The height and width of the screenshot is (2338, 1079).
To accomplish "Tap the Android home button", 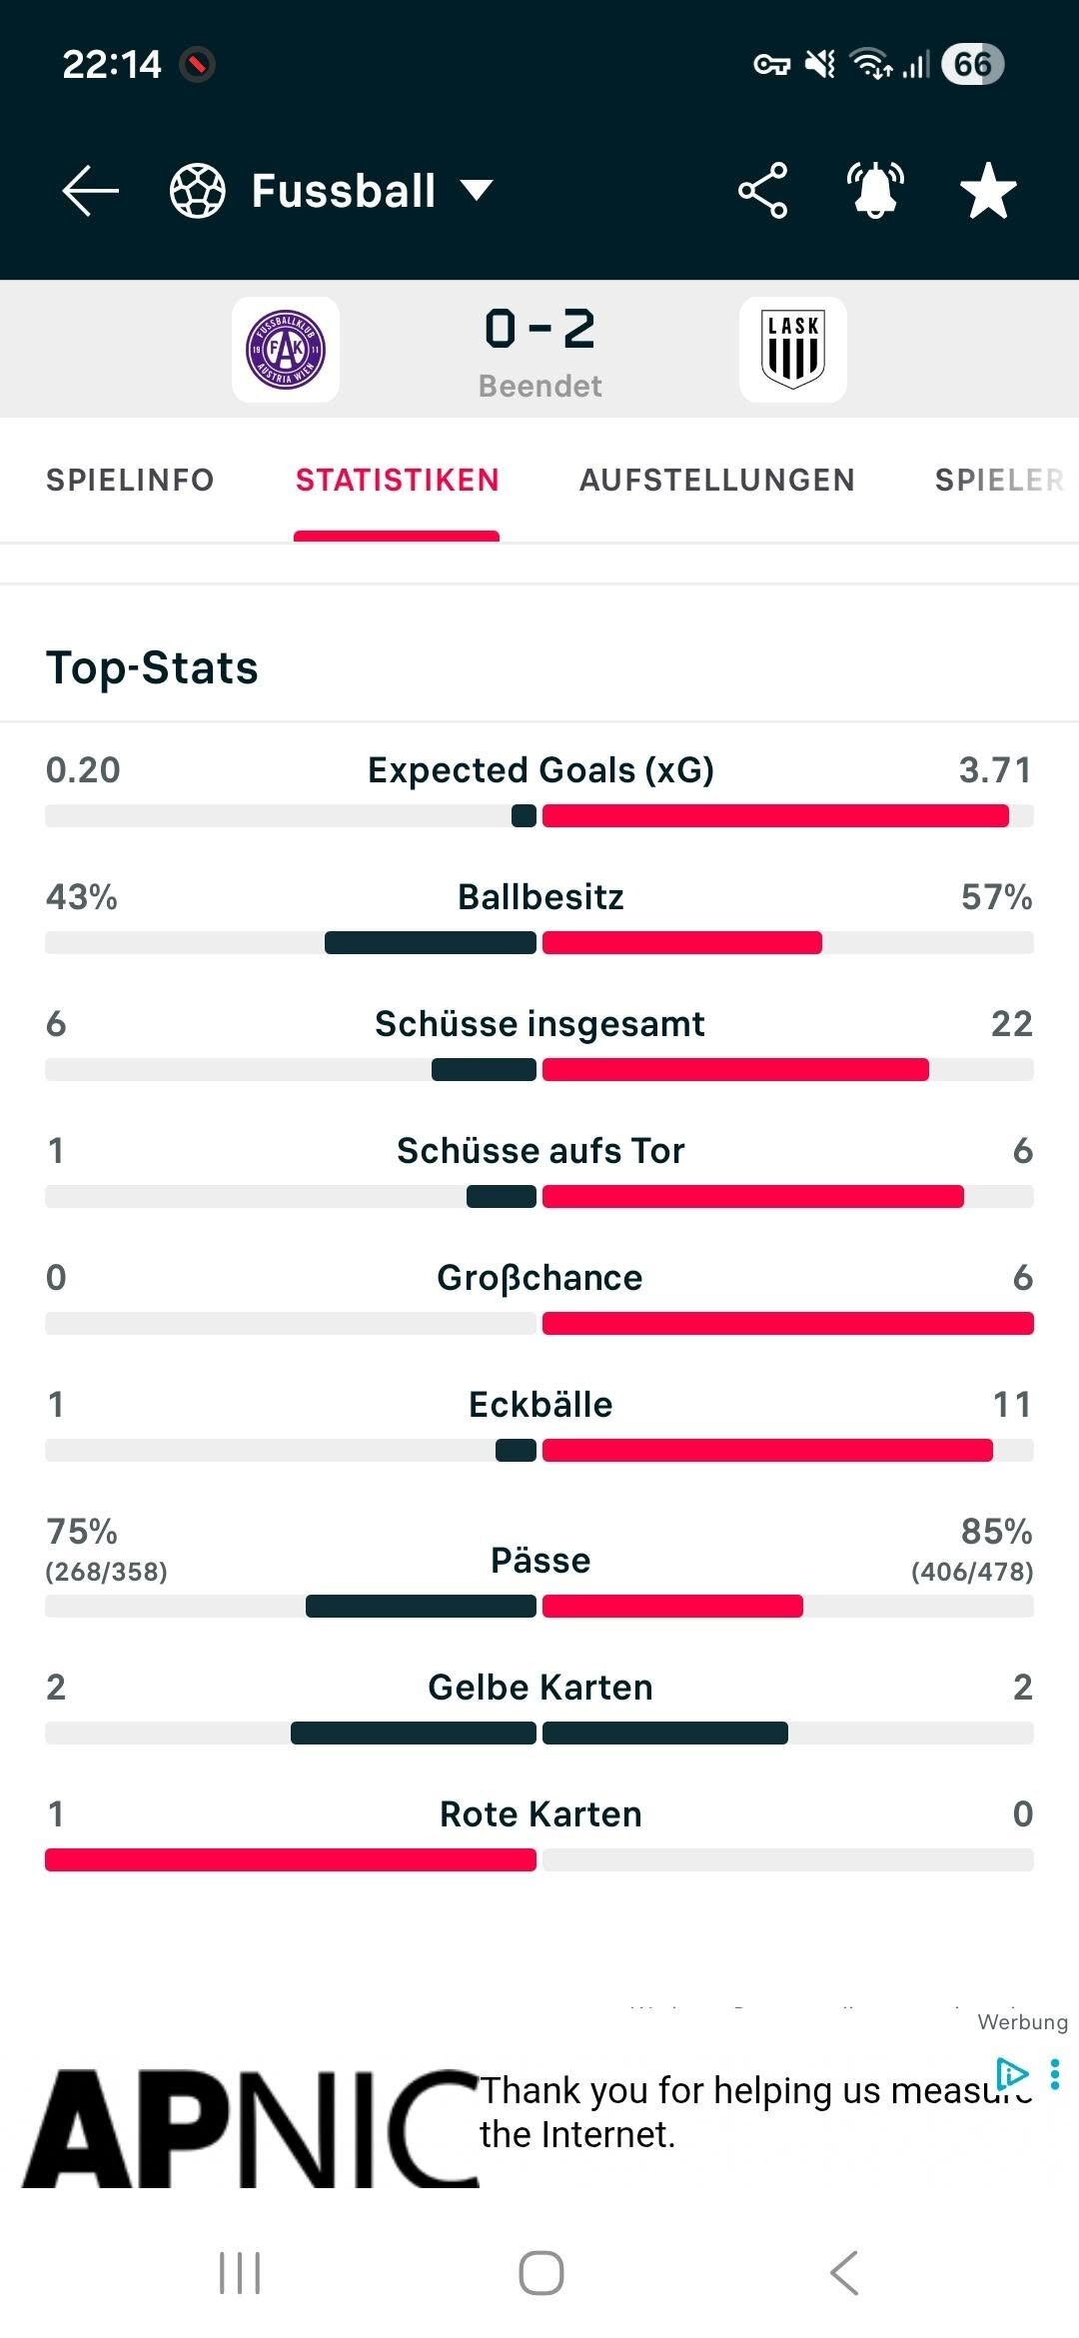I will pyautogui.click(x=540, y=2273).
